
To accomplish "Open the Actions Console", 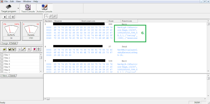I will coord(44,8).
